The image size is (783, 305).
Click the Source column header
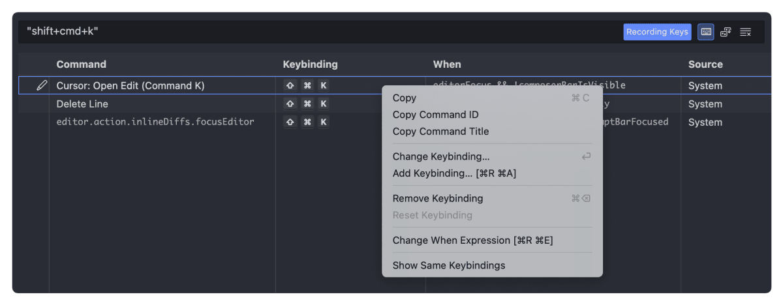tap(705, 65)
